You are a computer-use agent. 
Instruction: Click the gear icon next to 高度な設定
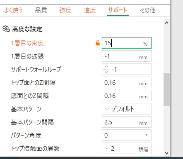point(6,29)
